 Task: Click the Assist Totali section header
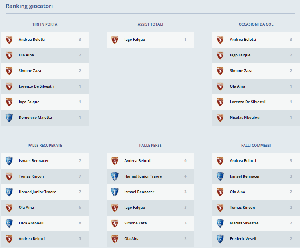pyautogui.click(x=150, y=24)
